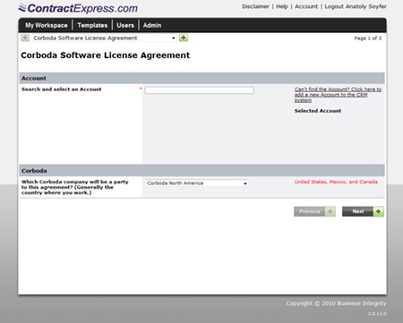Switch to the Templates tab
Screen dimensions: 403x323
click(92, 25)
